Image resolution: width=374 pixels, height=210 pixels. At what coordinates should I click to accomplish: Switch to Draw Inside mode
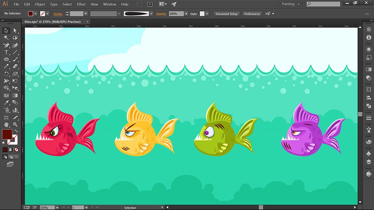pyautogui.click(x=16, y=157)
